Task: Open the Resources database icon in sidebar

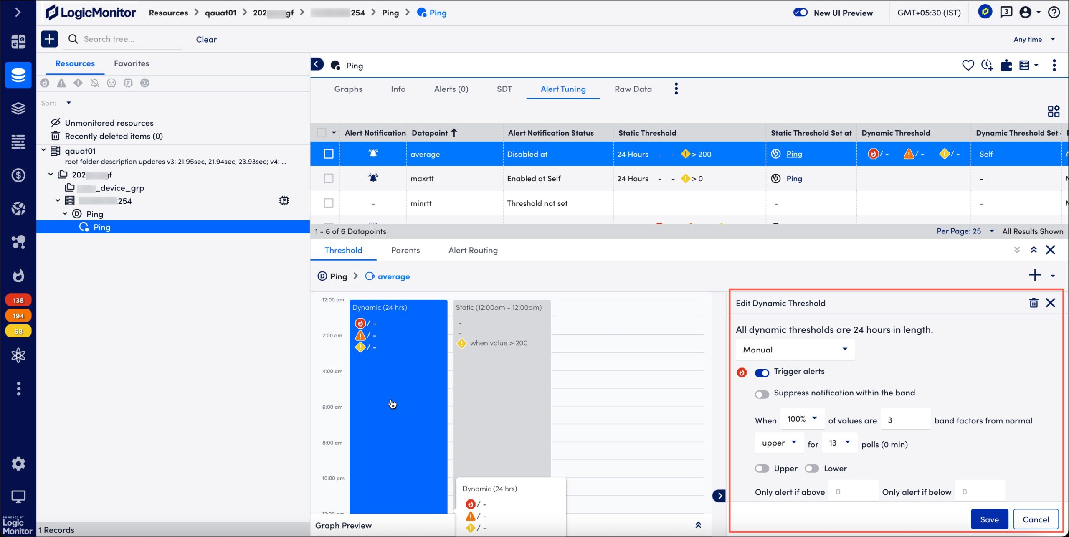Action: pyautogui.click(x=18, y=75)
